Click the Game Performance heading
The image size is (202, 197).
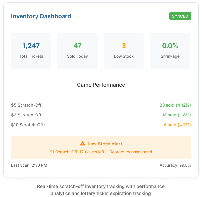(x=101, y=85)
